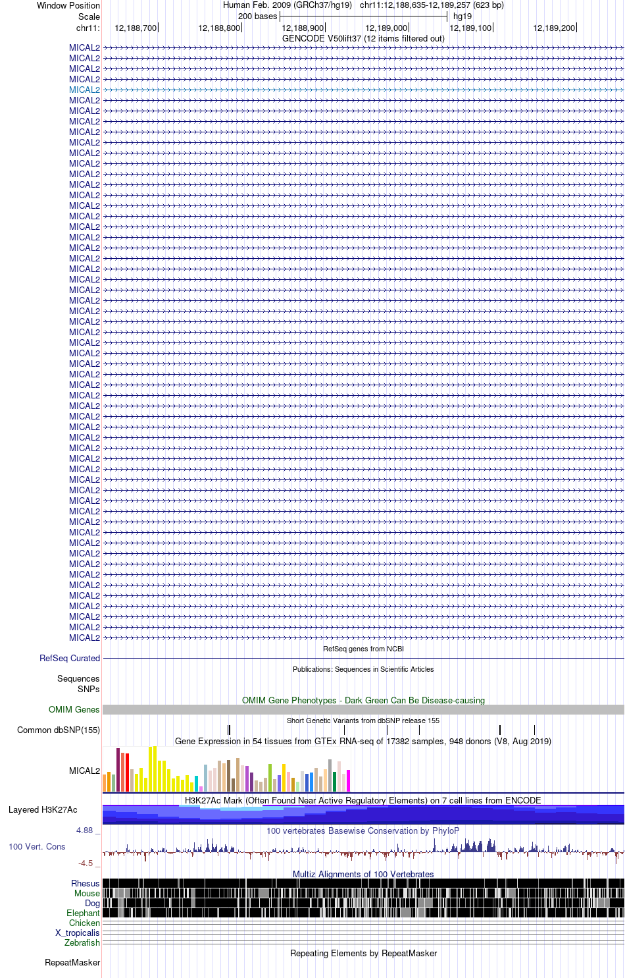Image resolution: width=625 pixels, height=978 pixels.
Task: Open the OMIM Gene Phenotypes track title
Action: coord(363,700)
